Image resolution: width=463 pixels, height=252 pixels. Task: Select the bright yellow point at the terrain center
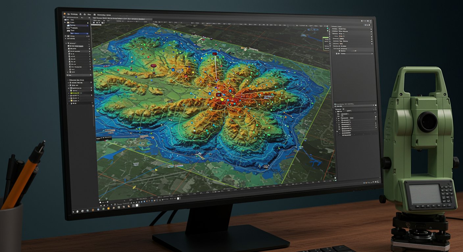click(x=222, y=99)
